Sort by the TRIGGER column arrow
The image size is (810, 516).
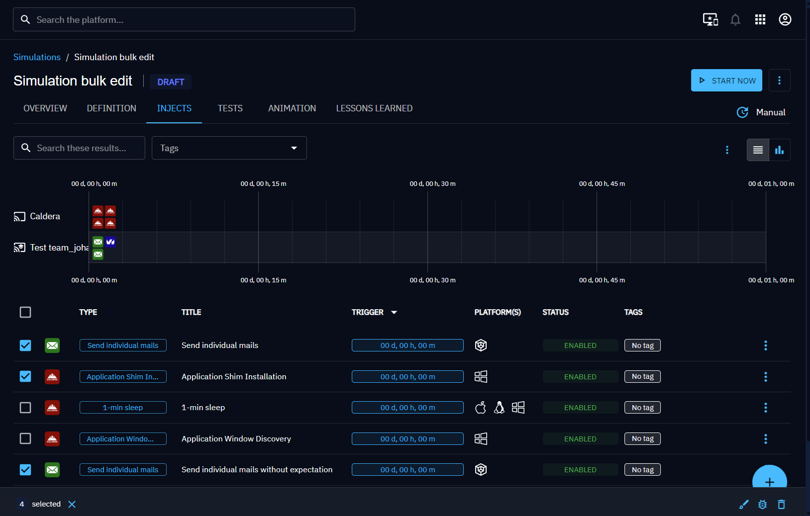[x=394, y=312]
